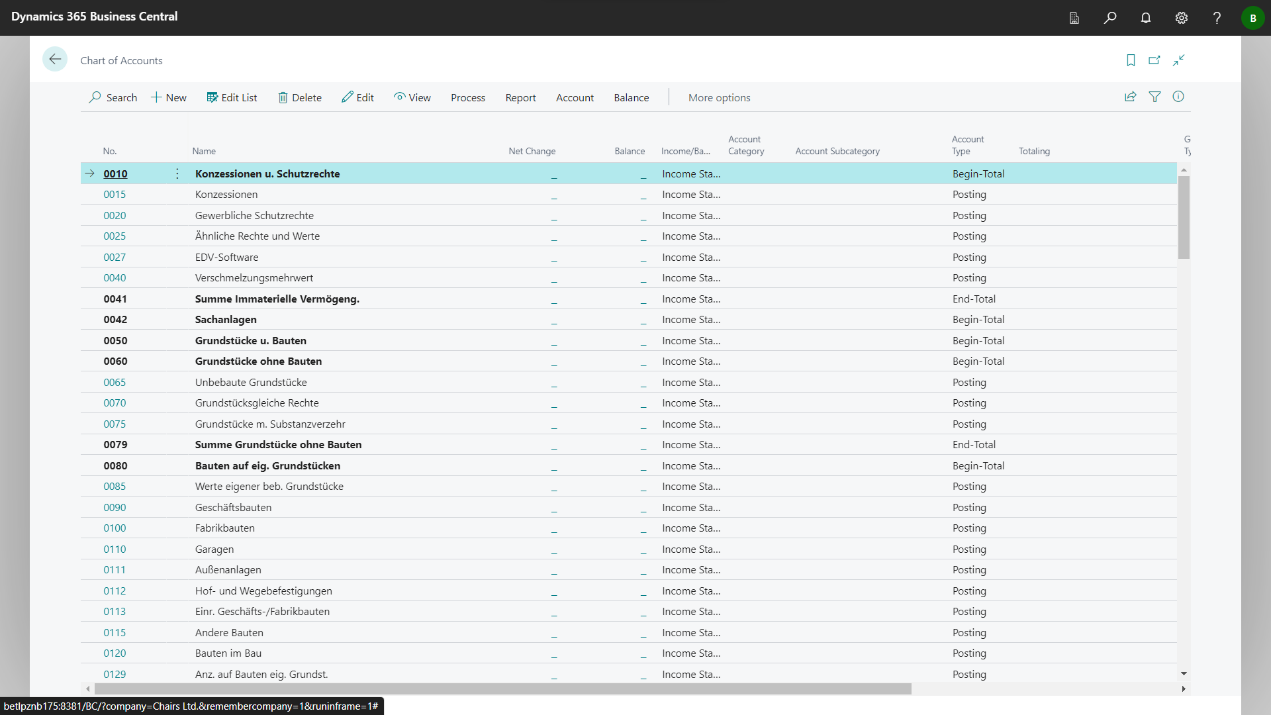Open account number 0015 link

115,195
